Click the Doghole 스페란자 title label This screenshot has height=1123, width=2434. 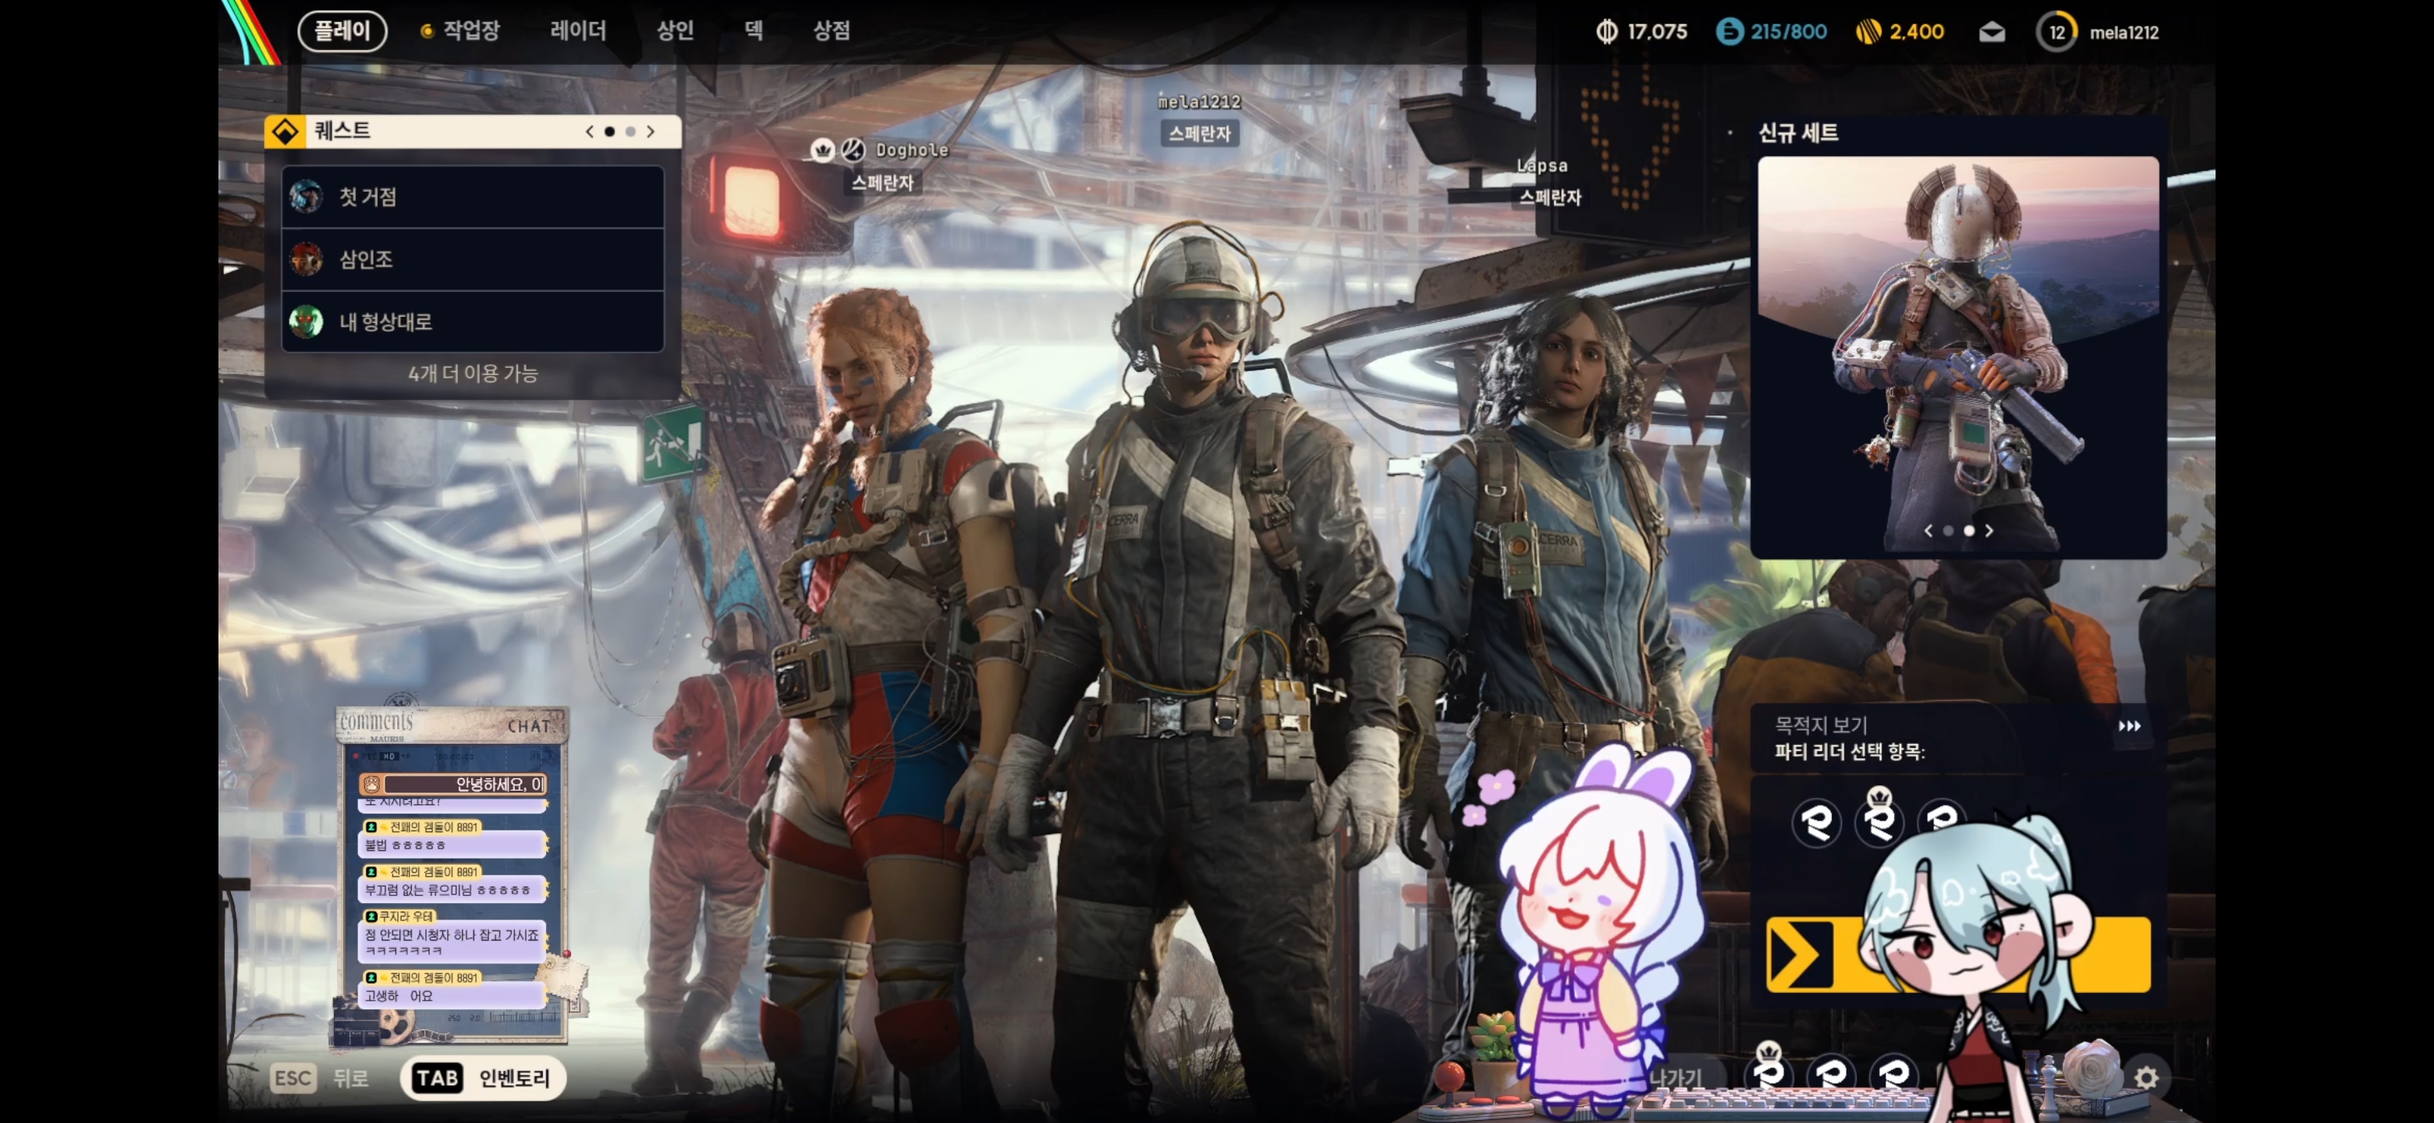(x=882, y=183)
